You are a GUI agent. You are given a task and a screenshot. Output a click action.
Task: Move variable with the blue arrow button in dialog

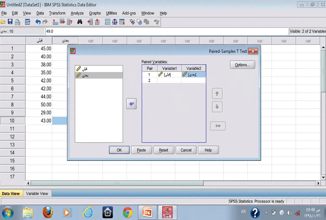click(131, 104)
